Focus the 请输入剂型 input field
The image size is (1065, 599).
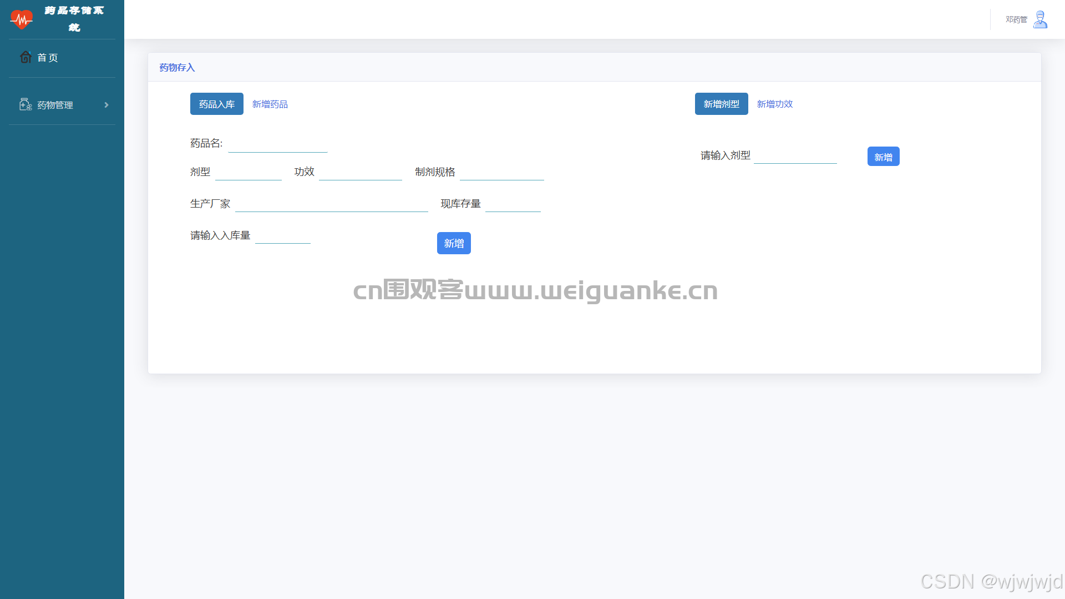[795, 156]
